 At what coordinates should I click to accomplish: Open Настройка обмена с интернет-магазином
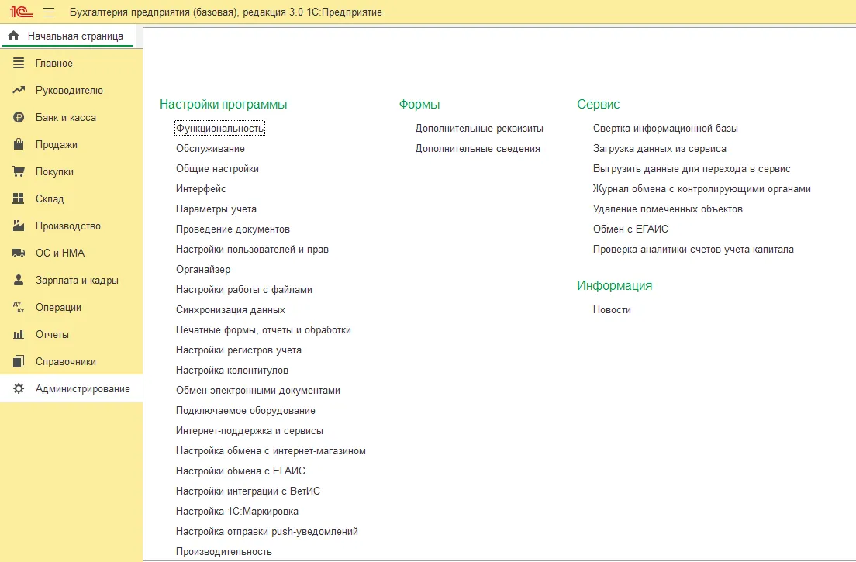pos(271,451)
